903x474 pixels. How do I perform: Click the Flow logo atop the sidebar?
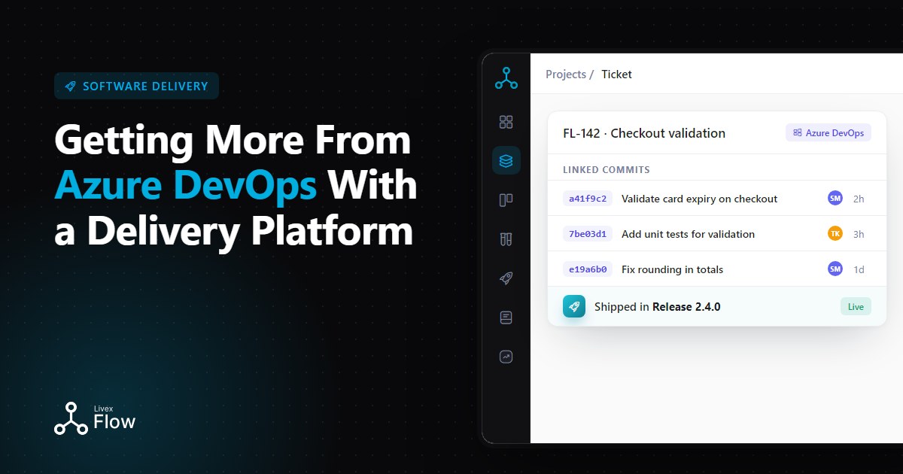click(506, 78)
